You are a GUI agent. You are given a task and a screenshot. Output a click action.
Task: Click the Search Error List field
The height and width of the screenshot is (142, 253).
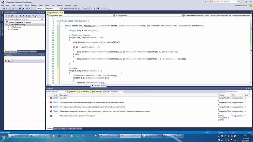click(x=236, y=92)
